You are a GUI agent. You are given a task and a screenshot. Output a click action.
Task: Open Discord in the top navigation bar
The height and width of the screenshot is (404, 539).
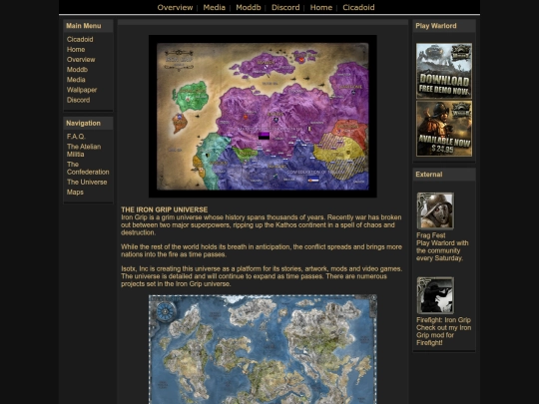(285, 7)
